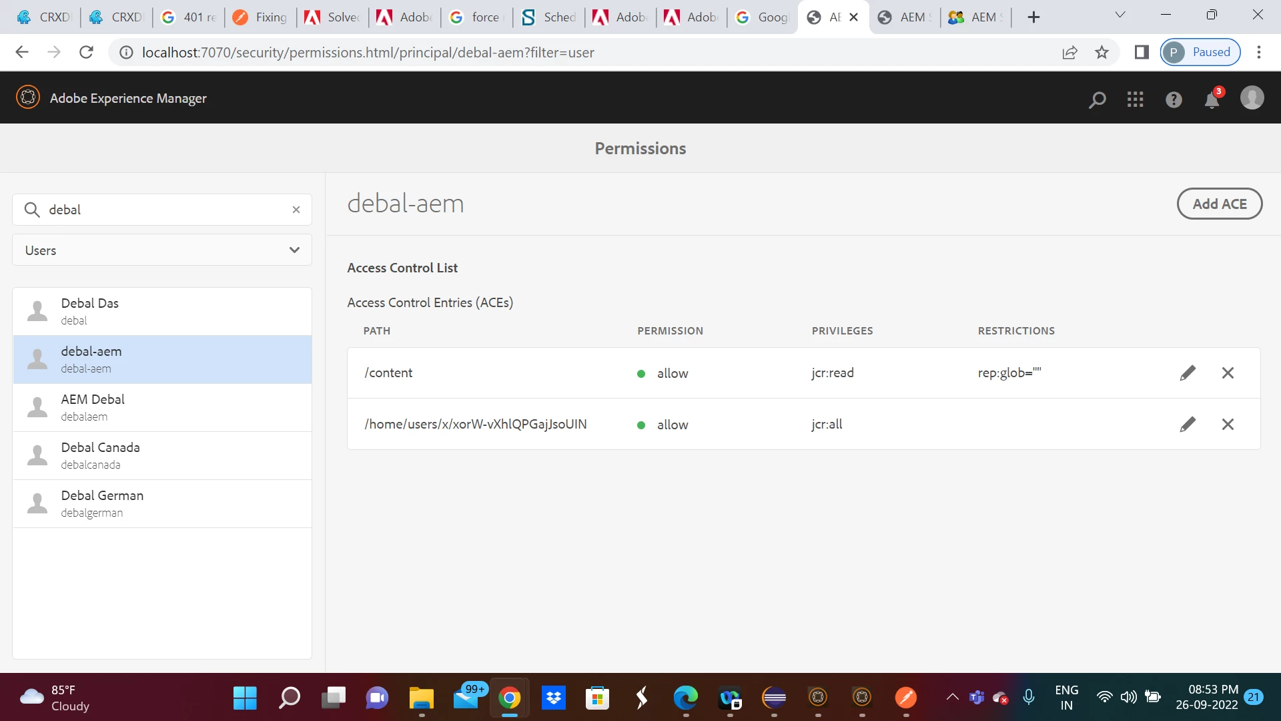Select the Debal Das user
Image resolution: width=1281 pixels, height=721 pixels.
[162, 311]
